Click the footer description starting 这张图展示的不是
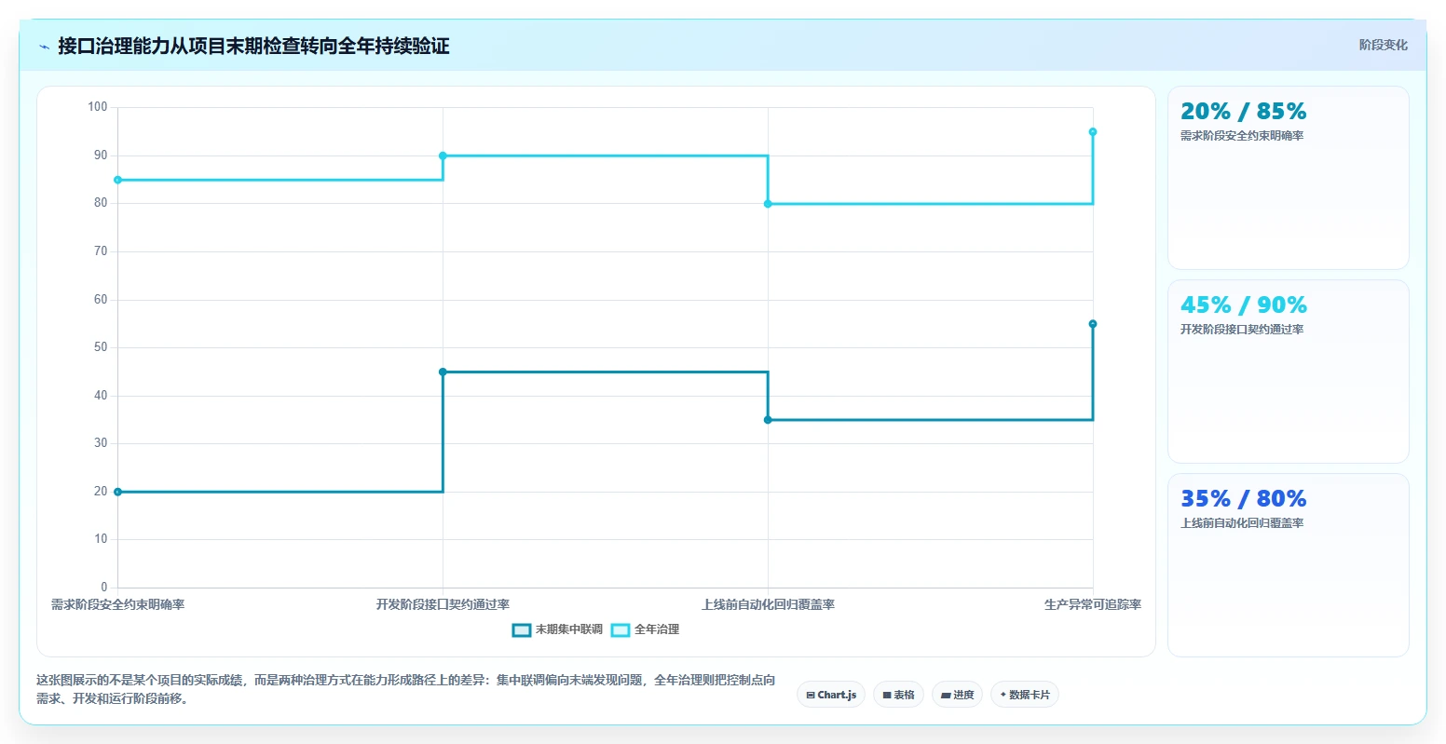Image resolution: width=1446 pixels, height=744 pixels. 405,689
